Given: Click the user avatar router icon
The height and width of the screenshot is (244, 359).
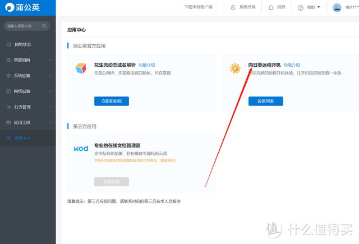Looking at the screenshot, I should 337,7.
